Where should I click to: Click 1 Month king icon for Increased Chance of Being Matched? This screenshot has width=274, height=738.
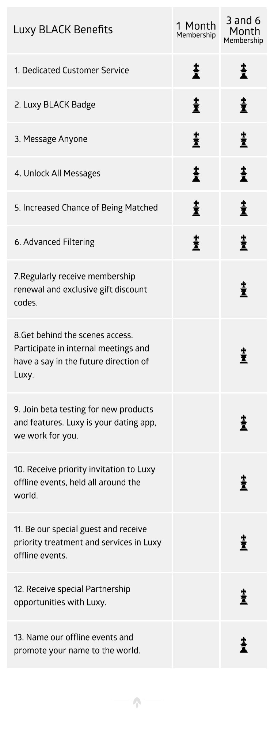click(196, 208)
